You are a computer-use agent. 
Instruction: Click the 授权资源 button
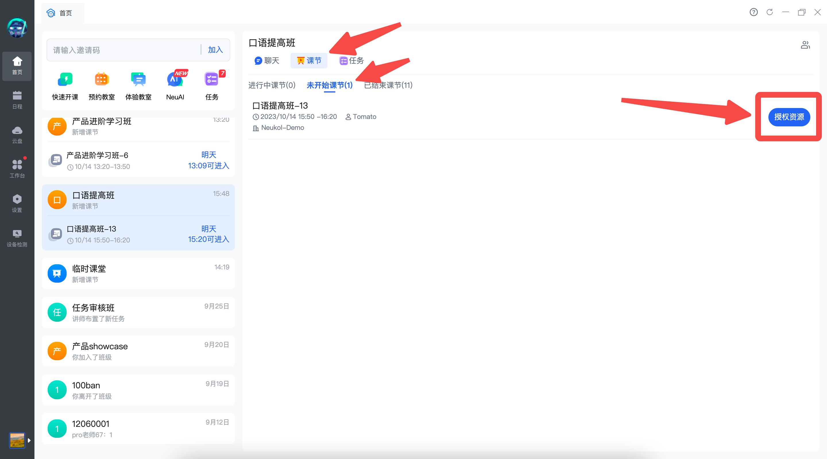tap(789, 117)
